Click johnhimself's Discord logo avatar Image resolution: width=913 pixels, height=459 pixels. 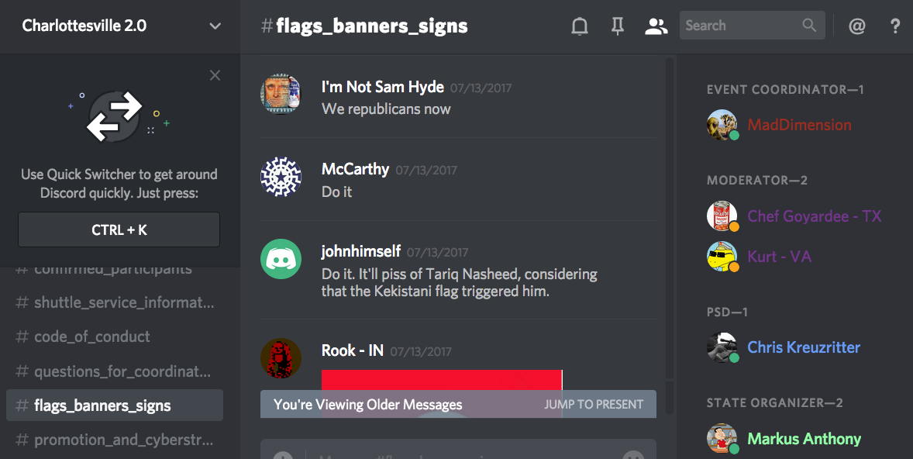(281, 259)
